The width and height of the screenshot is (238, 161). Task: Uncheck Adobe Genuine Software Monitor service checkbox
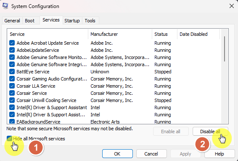click(x=12, y=57)
